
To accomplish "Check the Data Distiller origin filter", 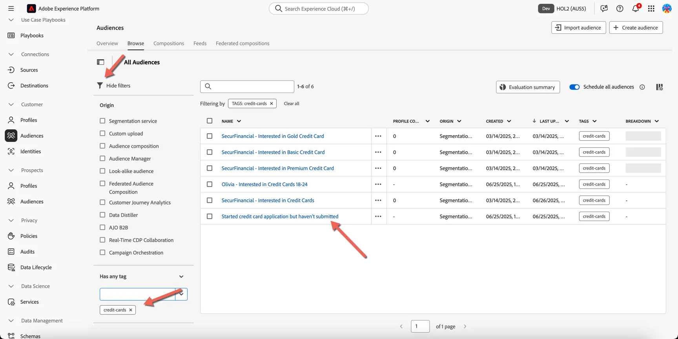I will 102,215.
